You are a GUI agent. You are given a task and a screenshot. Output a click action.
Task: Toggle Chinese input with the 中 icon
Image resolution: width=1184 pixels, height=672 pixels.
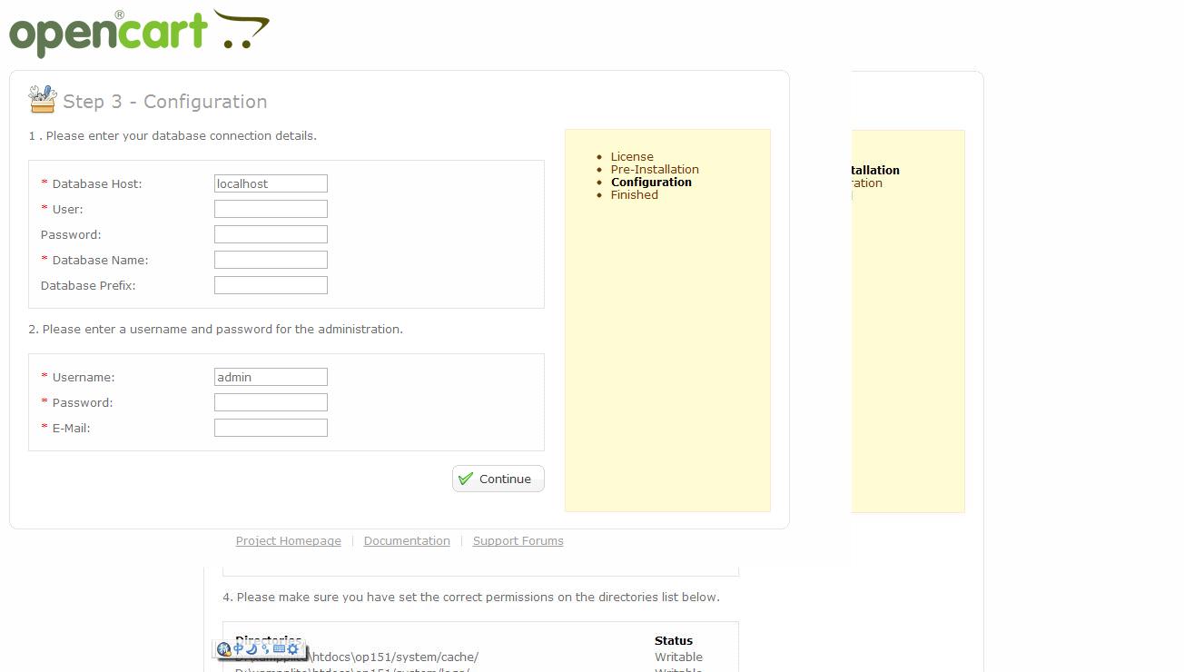[x=239, y=648]
